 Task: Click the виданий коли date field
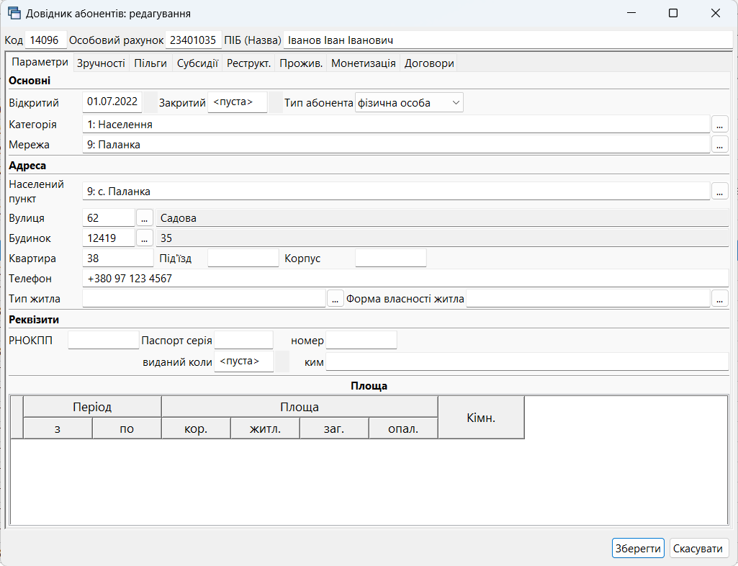tap(244, 361)
